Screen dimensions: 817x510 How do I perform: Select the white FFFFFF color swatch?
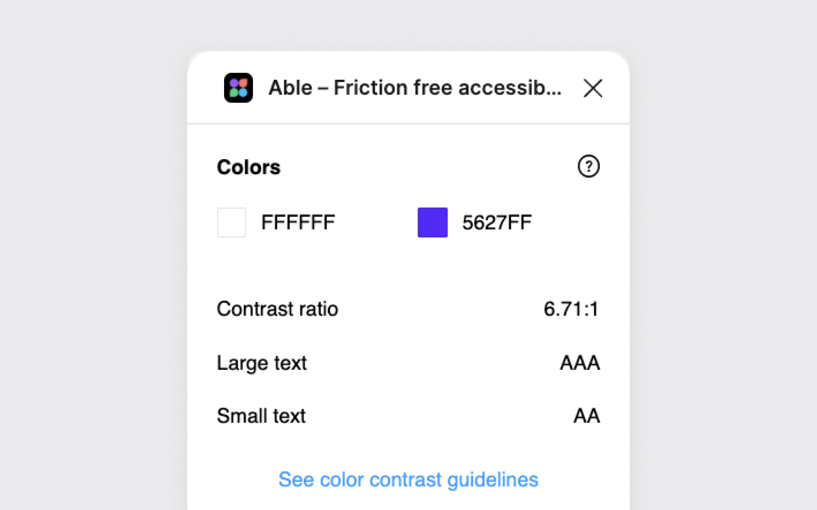[231, 222]
